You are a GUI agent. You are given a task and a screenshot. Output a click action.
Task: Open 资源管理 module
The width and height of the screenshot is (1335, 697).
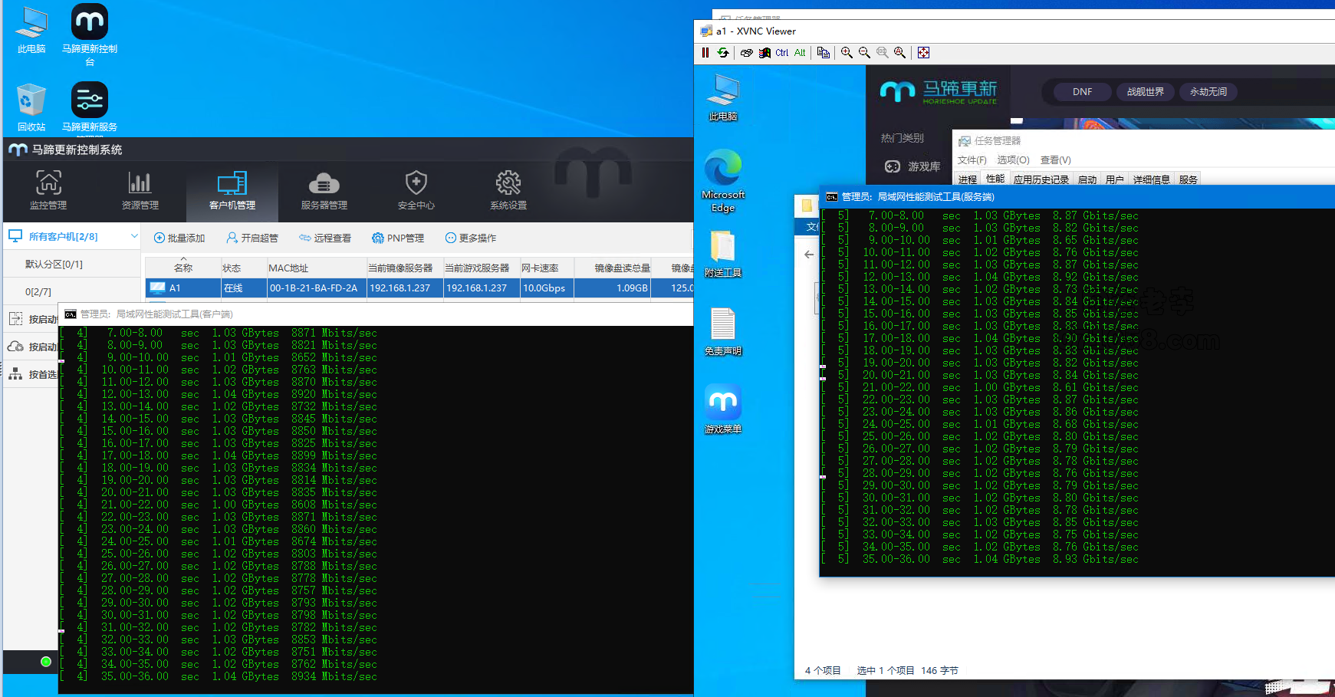(x=140, y=190)
